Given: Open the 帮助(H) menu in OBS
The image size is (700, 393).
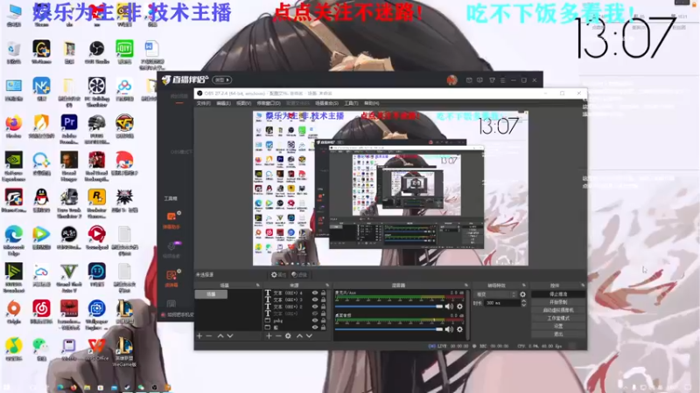Looking at the screenshot, I should tap(372, 103).
